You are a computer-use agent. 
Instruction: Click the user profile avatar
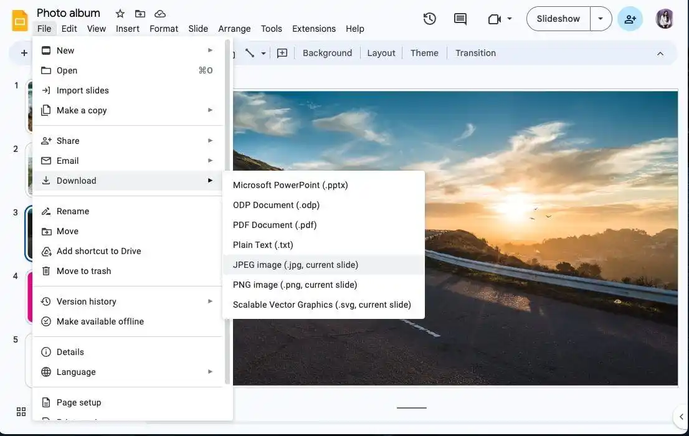tap(665, 19)
